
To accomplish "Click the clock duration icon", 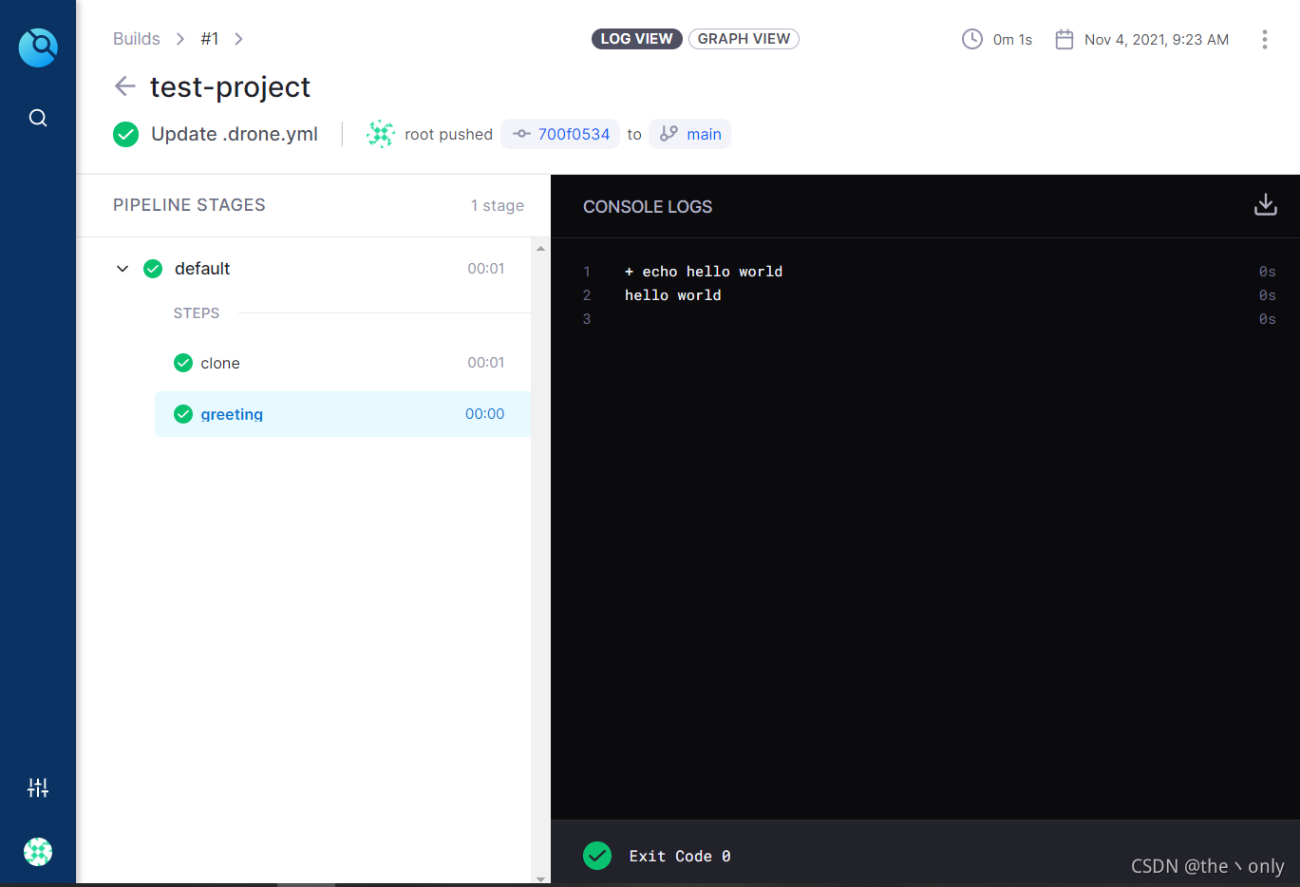I will coord(972,39).
